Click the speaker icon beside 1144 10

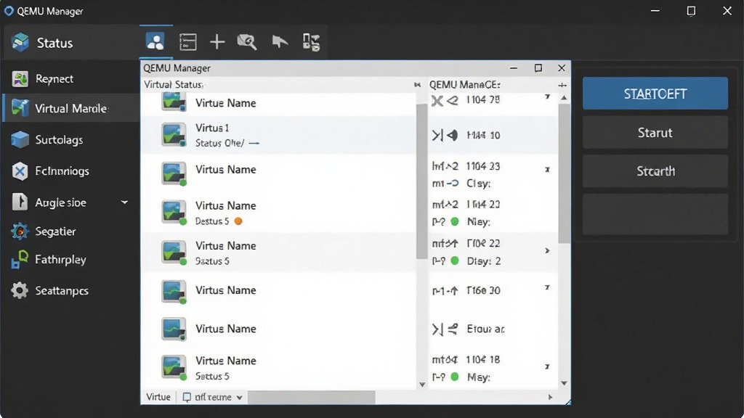click(453, 136)
